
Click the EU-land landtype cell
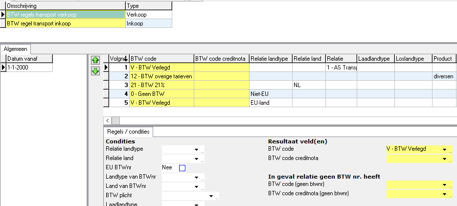tap(271, 103)
